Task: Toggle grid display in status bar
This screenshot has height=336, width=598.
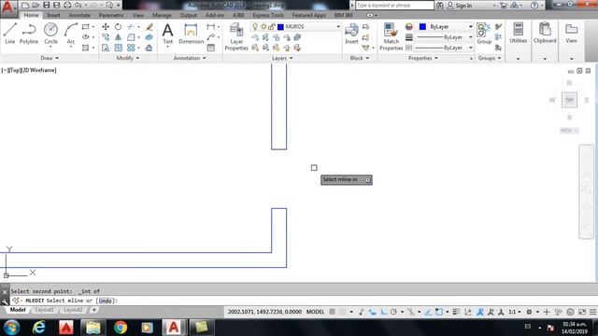Action: (x=333, y=312)
